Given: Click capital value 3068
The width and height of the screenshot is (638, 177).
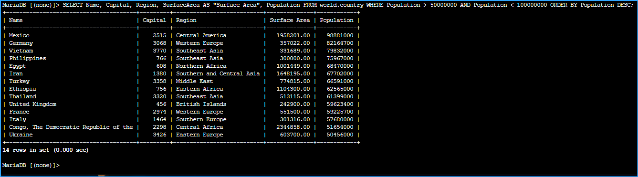Looking at the screenshot, I should 159,43.
